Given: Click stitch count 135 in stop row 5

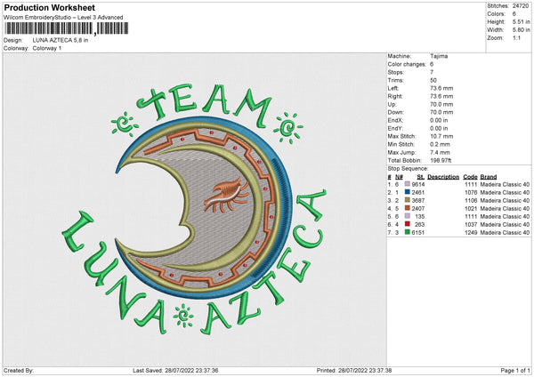Looking at the screenshot, I should click(420, 216).
